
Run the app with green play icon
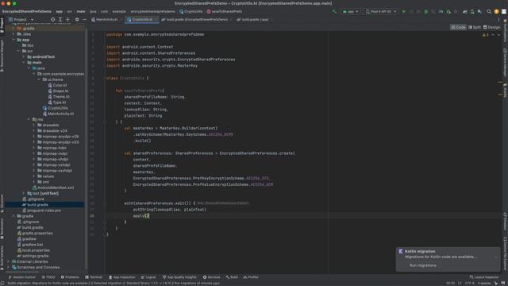coord(404,11)
